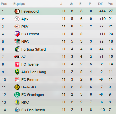The width and height of the screenshot is (116, 114).
Task: Click the AZ club logo
Action: pyautogui.click(x=17, y=57)
